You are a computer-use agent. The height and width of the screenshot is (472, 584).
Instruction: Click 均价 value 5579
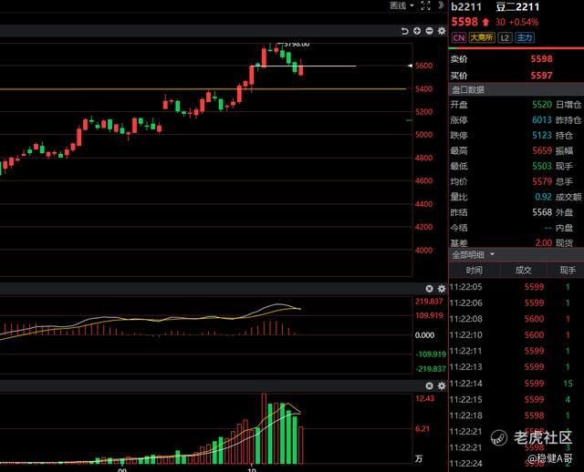click(x=541, y=181)
